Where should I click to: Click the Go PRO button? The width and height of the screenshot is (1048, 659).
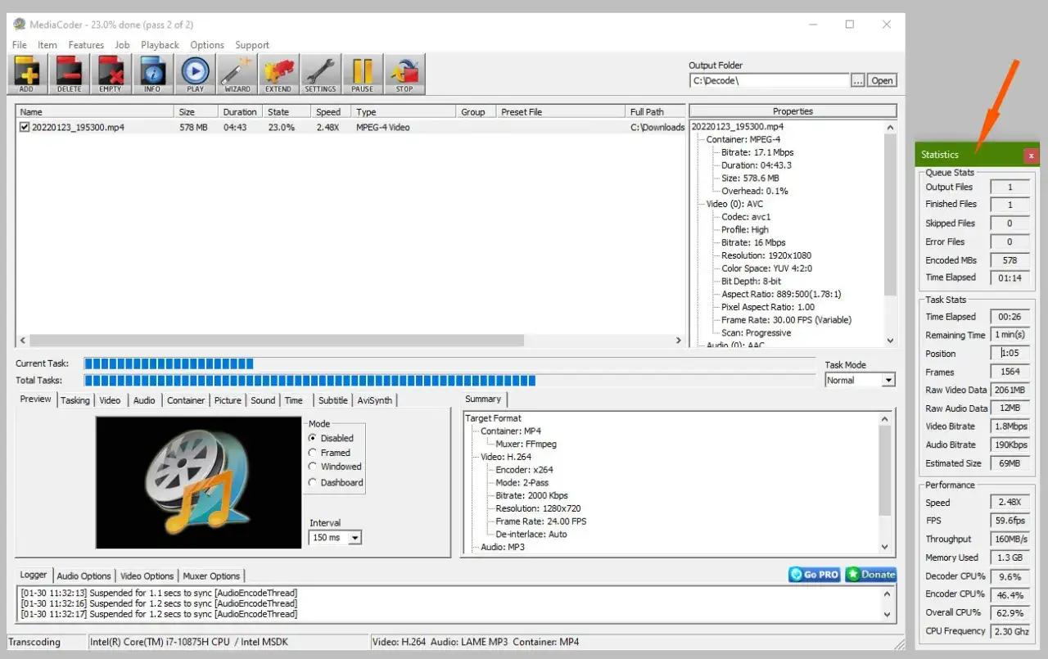click(815, 575)
